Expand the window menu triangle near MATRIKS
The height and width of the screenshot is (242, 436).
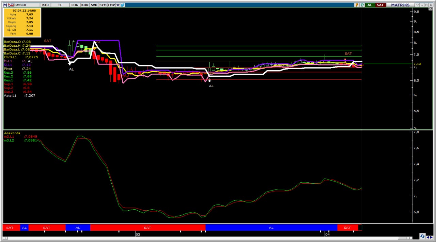(417, 5)
